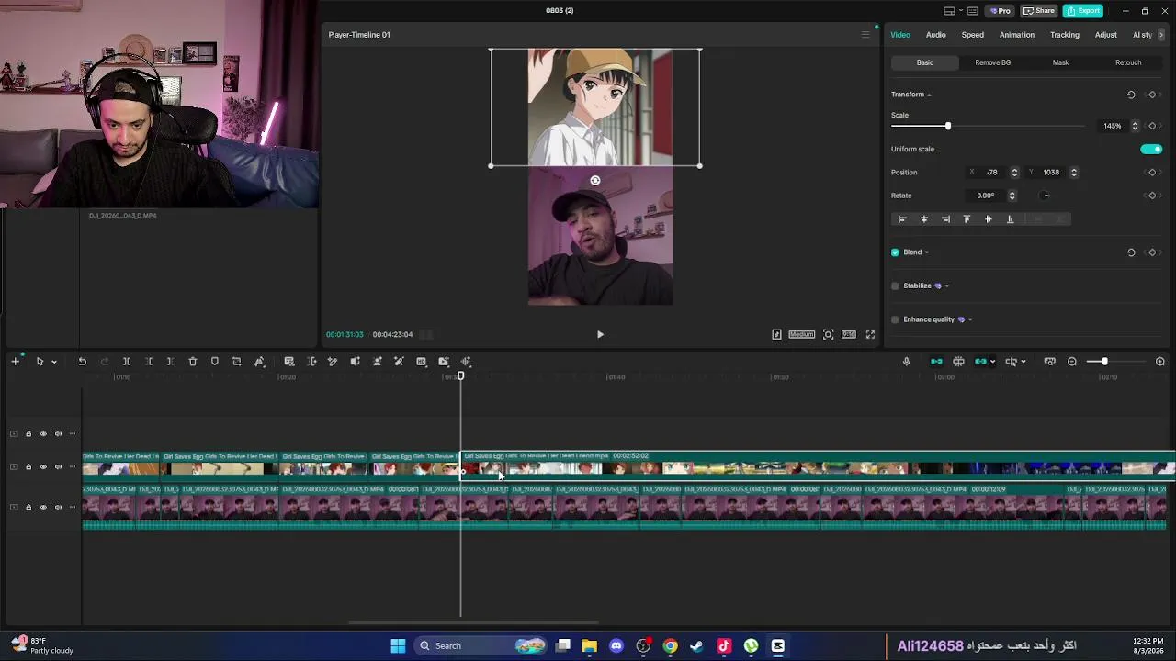Hide the DJI clips track
The width and height of the screenshot is (1176, 661).
pos(43,508)
